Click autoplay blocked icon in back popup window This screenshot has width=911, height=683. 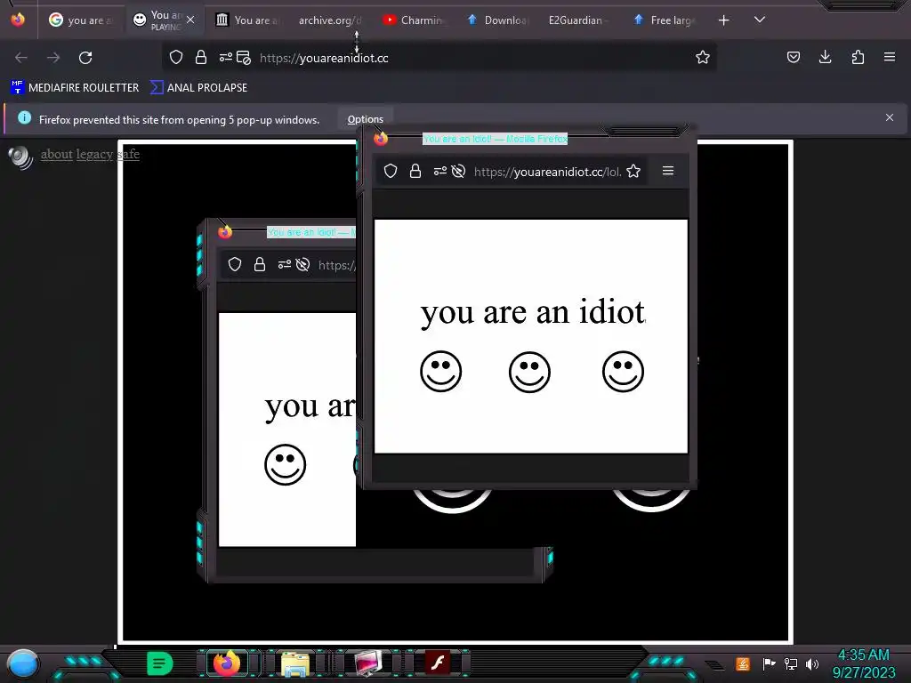coord(302,265)
